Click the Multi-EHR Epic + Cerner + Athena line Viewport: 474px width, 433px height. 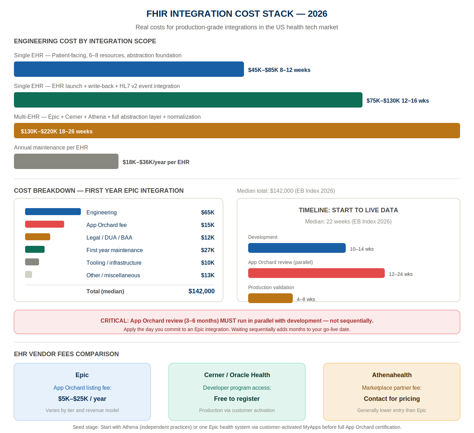point(107,117)
